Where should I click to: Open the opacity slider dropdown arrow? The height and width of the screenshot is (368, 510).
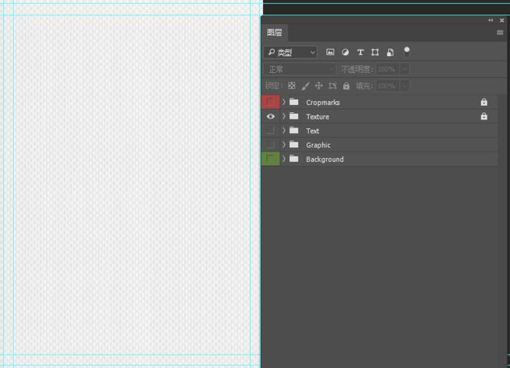[x=404, y=69]
